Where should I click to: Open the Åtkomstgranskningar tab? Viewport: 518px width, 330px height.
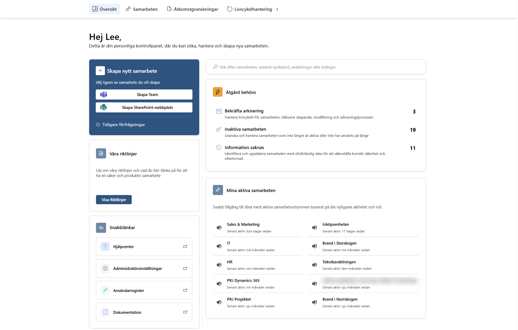(x=192, y=9)
